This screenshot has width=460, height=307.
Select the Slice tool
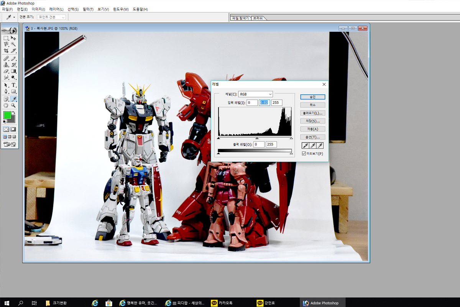coord(13,51)
